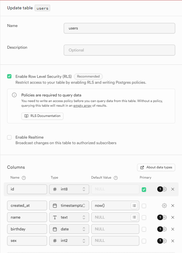Open type dropdown for id column (int8)

click(69, 189)
